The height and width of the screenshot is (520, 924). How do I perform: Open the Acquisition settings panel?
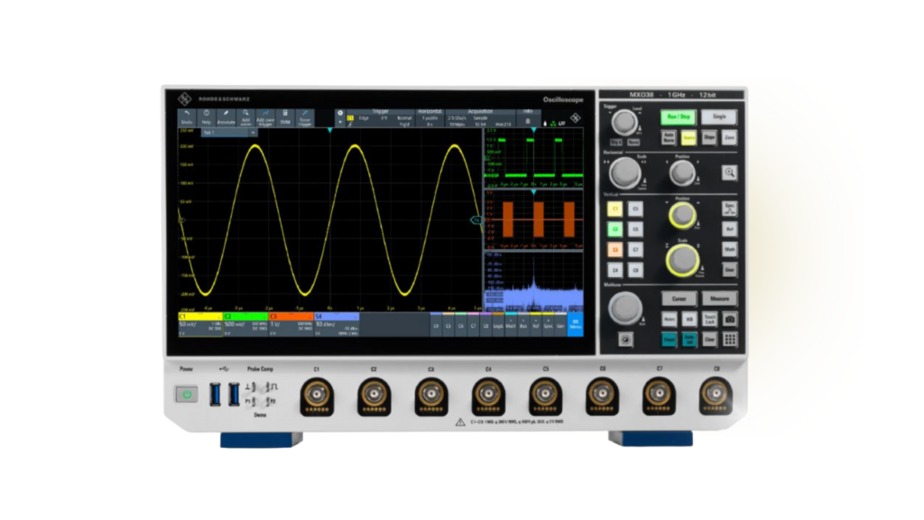(x=480, y=116)
